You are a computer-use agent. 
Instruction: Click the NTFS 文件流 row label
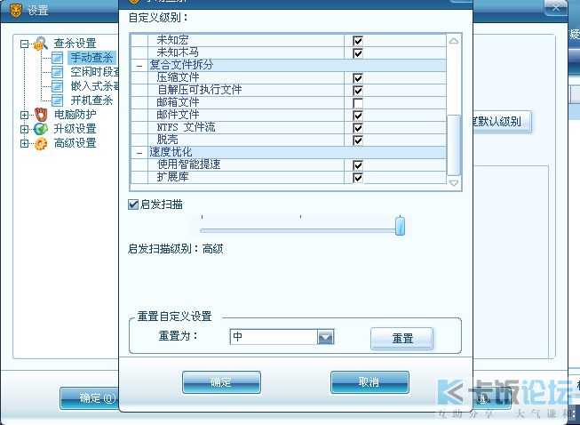[x=186, y=127]
